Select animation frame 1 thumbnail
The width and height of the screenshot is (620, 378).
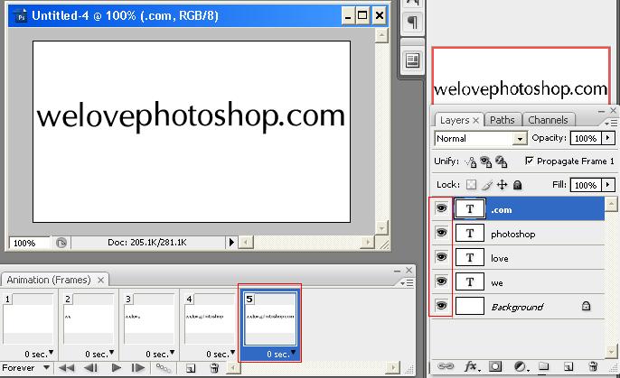tap(28, 318)
